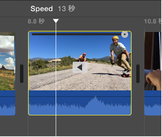Image resolution: width=162 pixels, height=137 pixels.
Task: Click the transition handle between the skateboarding and hand clips
Action: (x=138, y=74)
